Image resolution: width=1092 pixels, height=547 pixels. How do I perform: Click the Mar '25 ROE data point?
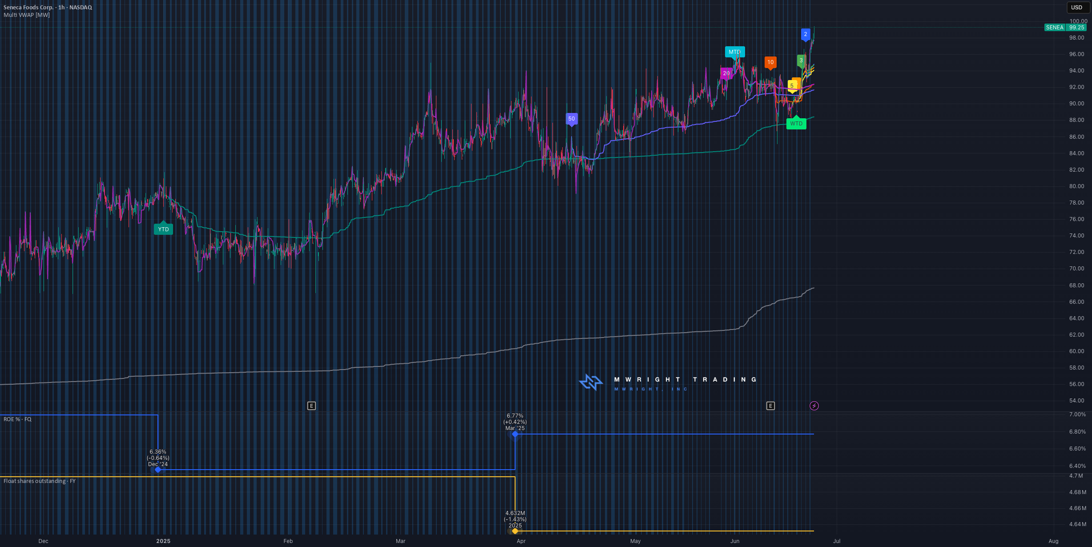click(x=515, y=434)
